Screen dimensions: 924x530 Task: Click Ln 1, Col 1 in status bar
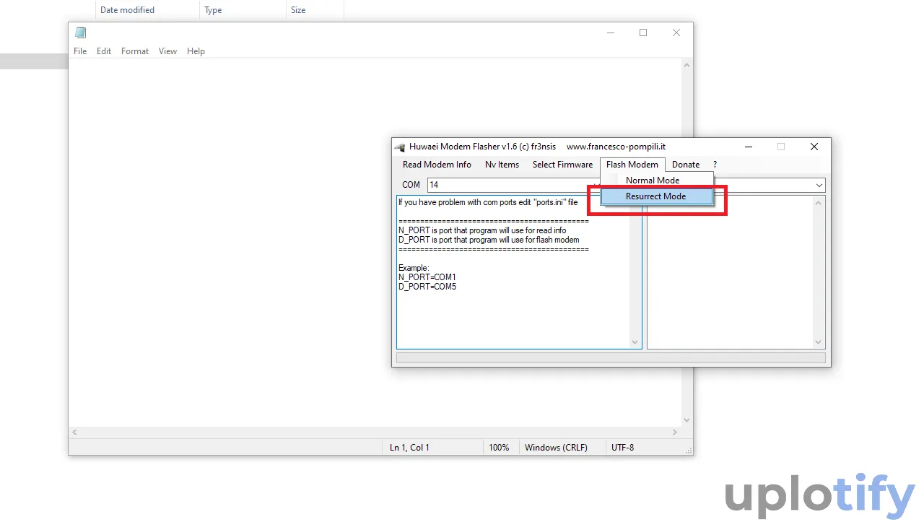409,448
